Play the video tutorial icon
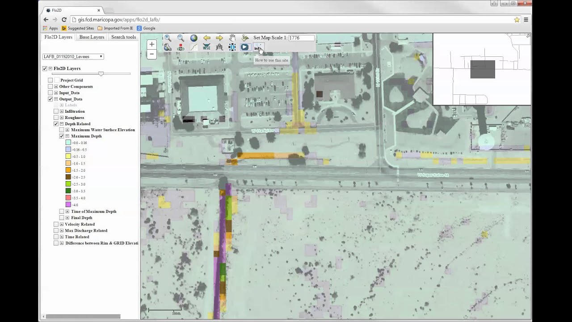572x322 pixels. click(244, 47)
